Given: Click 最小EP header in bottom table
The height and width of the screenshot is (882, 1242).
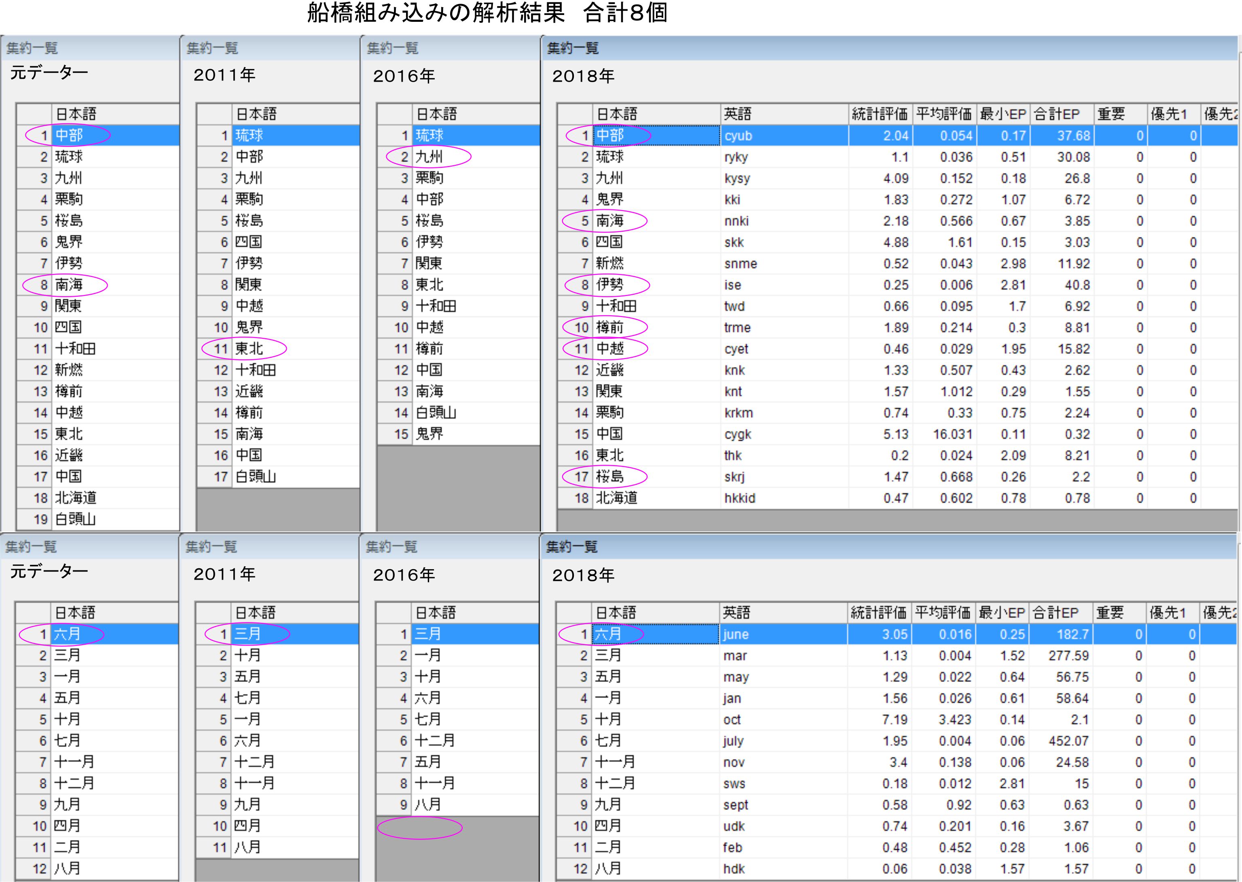Looking at the screenshot, I should (1001, 613).
